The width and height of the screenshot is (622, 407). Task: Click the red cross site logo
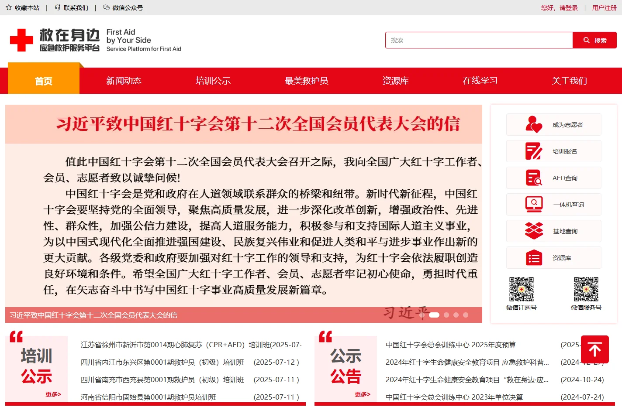21,40
